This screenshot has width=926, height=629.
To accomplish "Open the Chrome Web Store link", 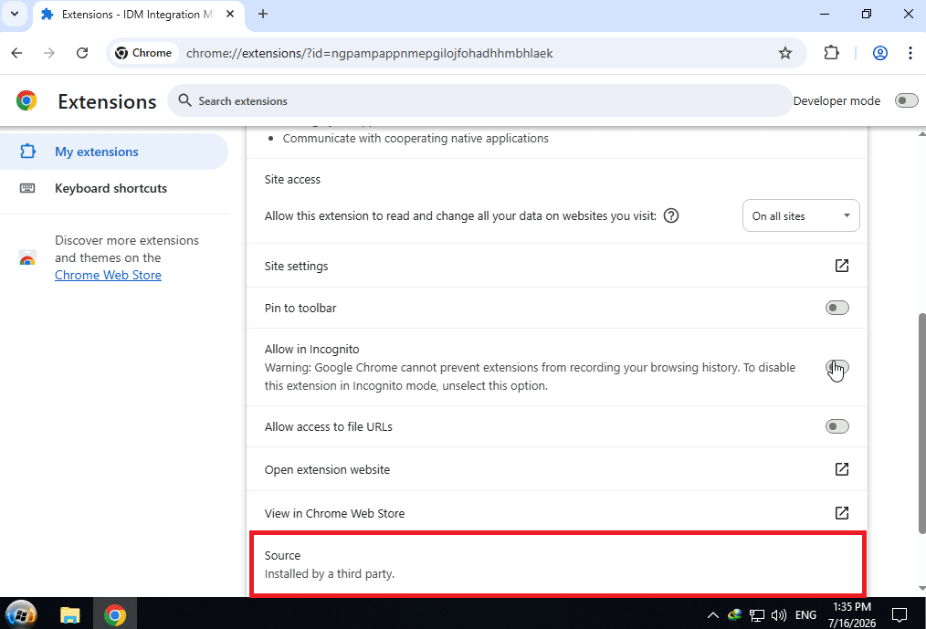I will click(x=108, y=275).
